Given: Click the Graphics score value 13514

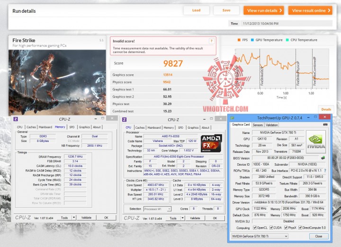Looking at the screenshot, I should point(168,75).
